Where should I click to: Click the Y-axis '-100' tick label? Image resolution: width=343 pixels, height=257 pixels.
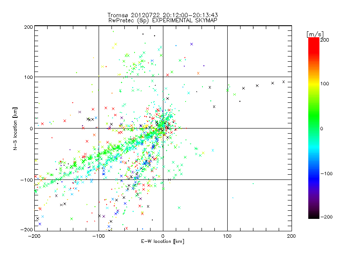coord(27,180)
